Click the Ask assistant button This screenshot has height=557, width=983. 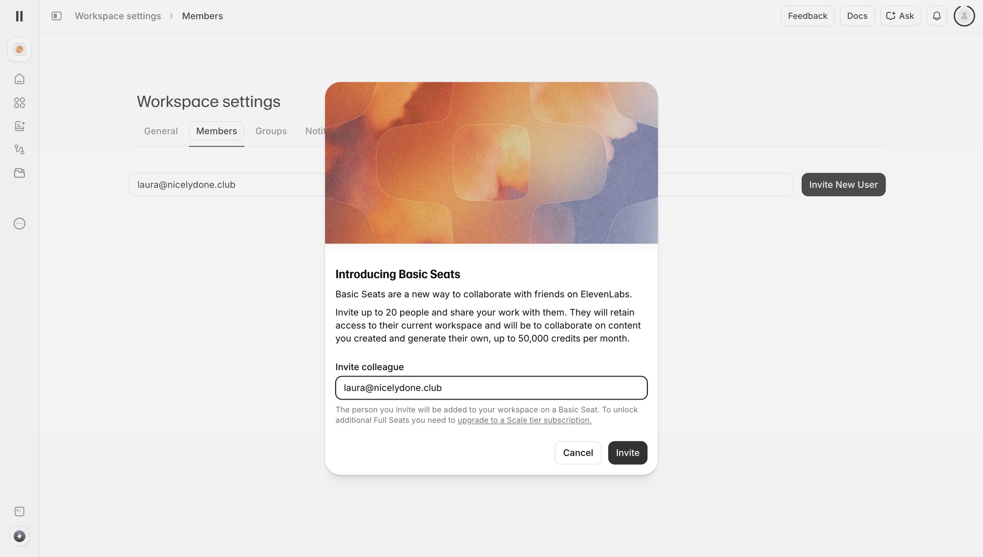coord(900,16)
